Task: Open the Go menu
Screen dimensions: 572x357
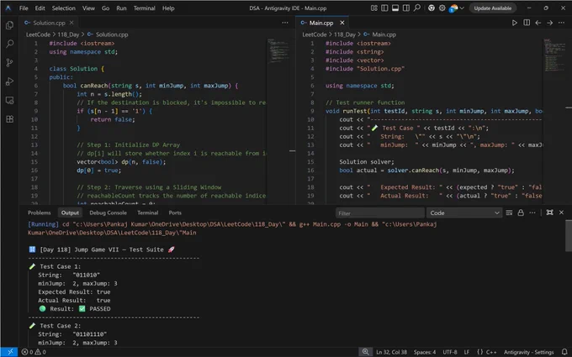Action: (105, 8)
